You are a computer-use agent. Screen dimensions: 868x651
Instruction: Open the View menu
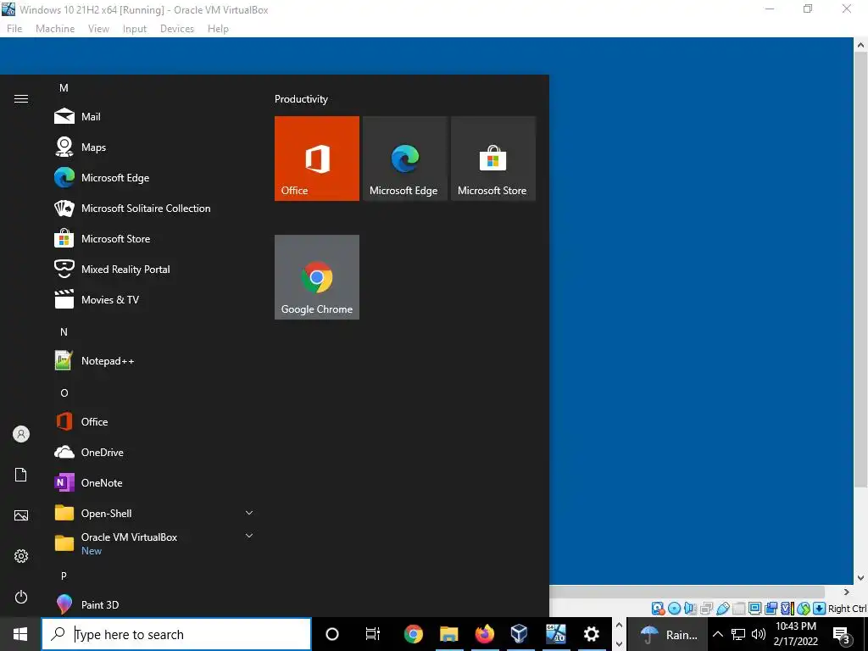tap(98, 29)
